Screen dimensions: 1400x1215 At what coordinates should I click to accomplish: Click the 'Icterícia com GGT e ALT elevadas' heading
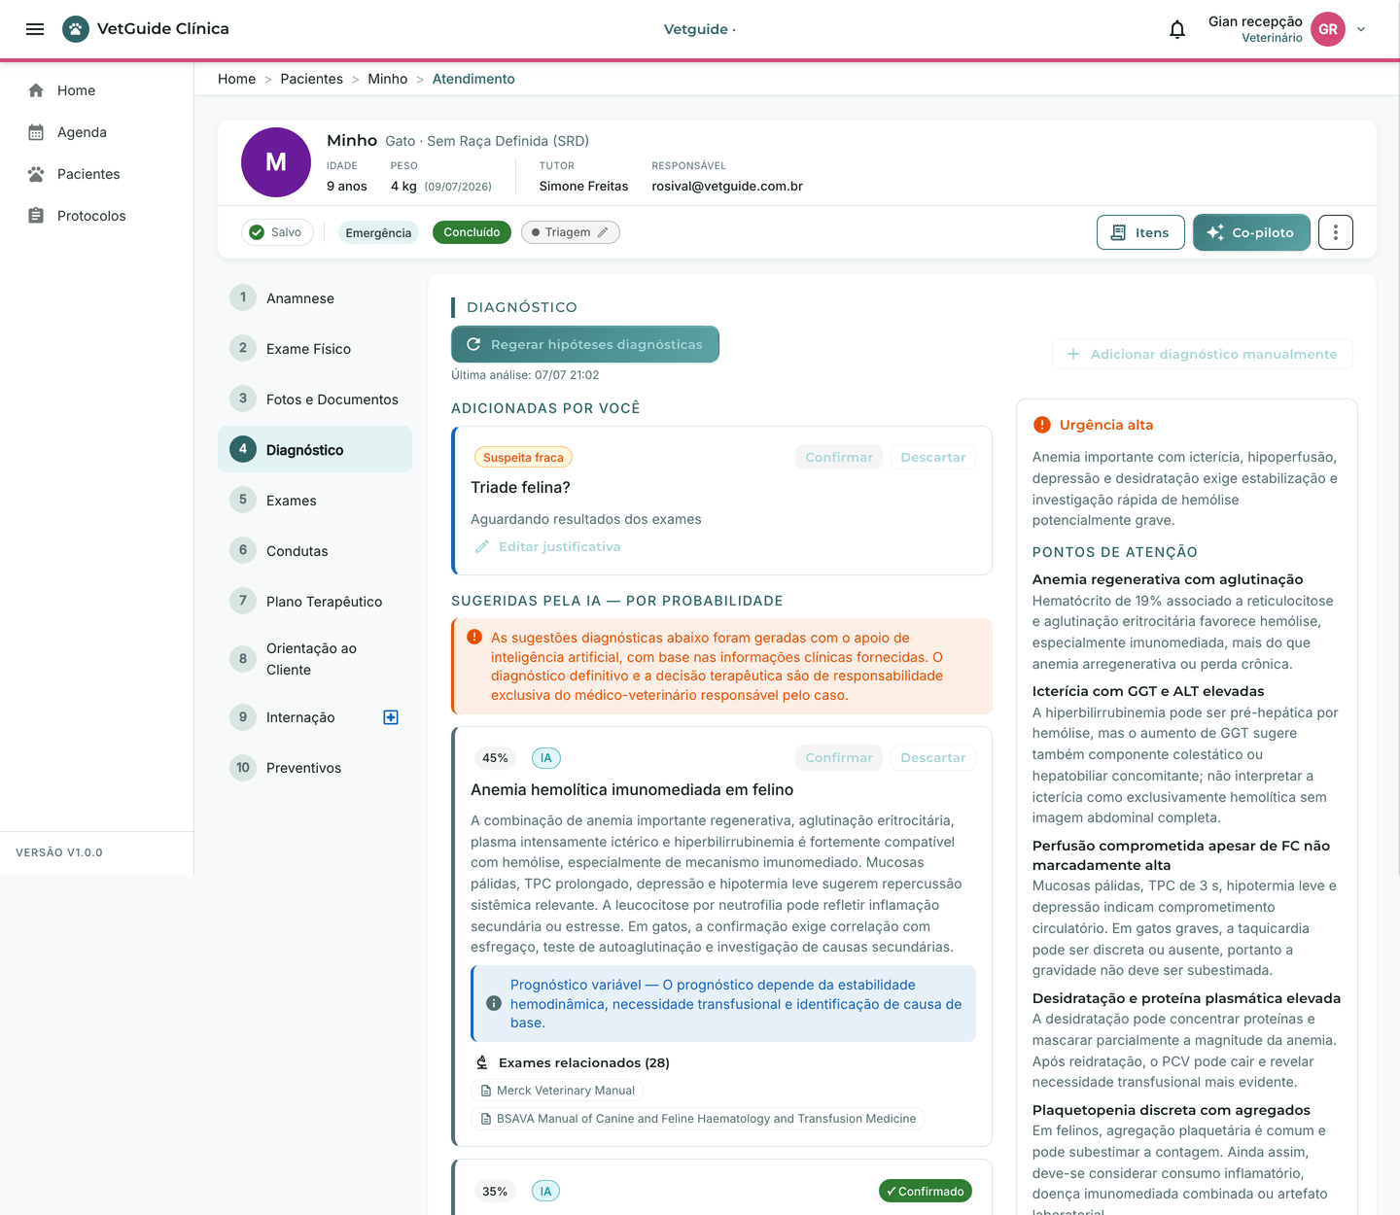point(1148,691)
